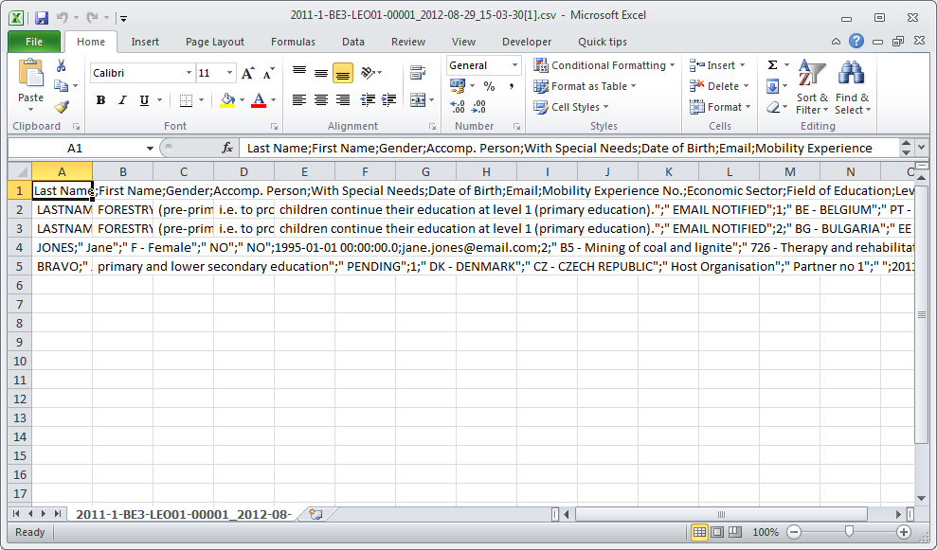
Task: Switch to the Formulas tab
Action: pos(293,42)
